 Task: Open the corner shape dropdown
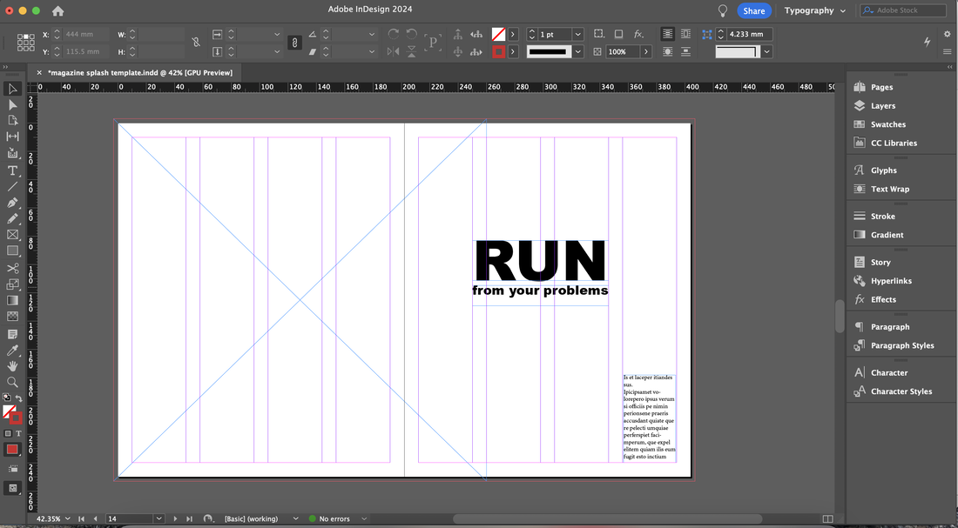coord(766,52)
